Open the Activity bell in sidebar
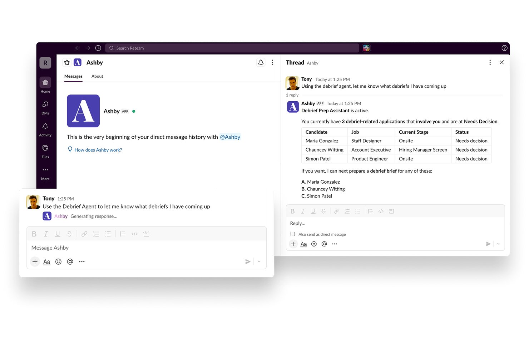529x352 pixels. 45,126
